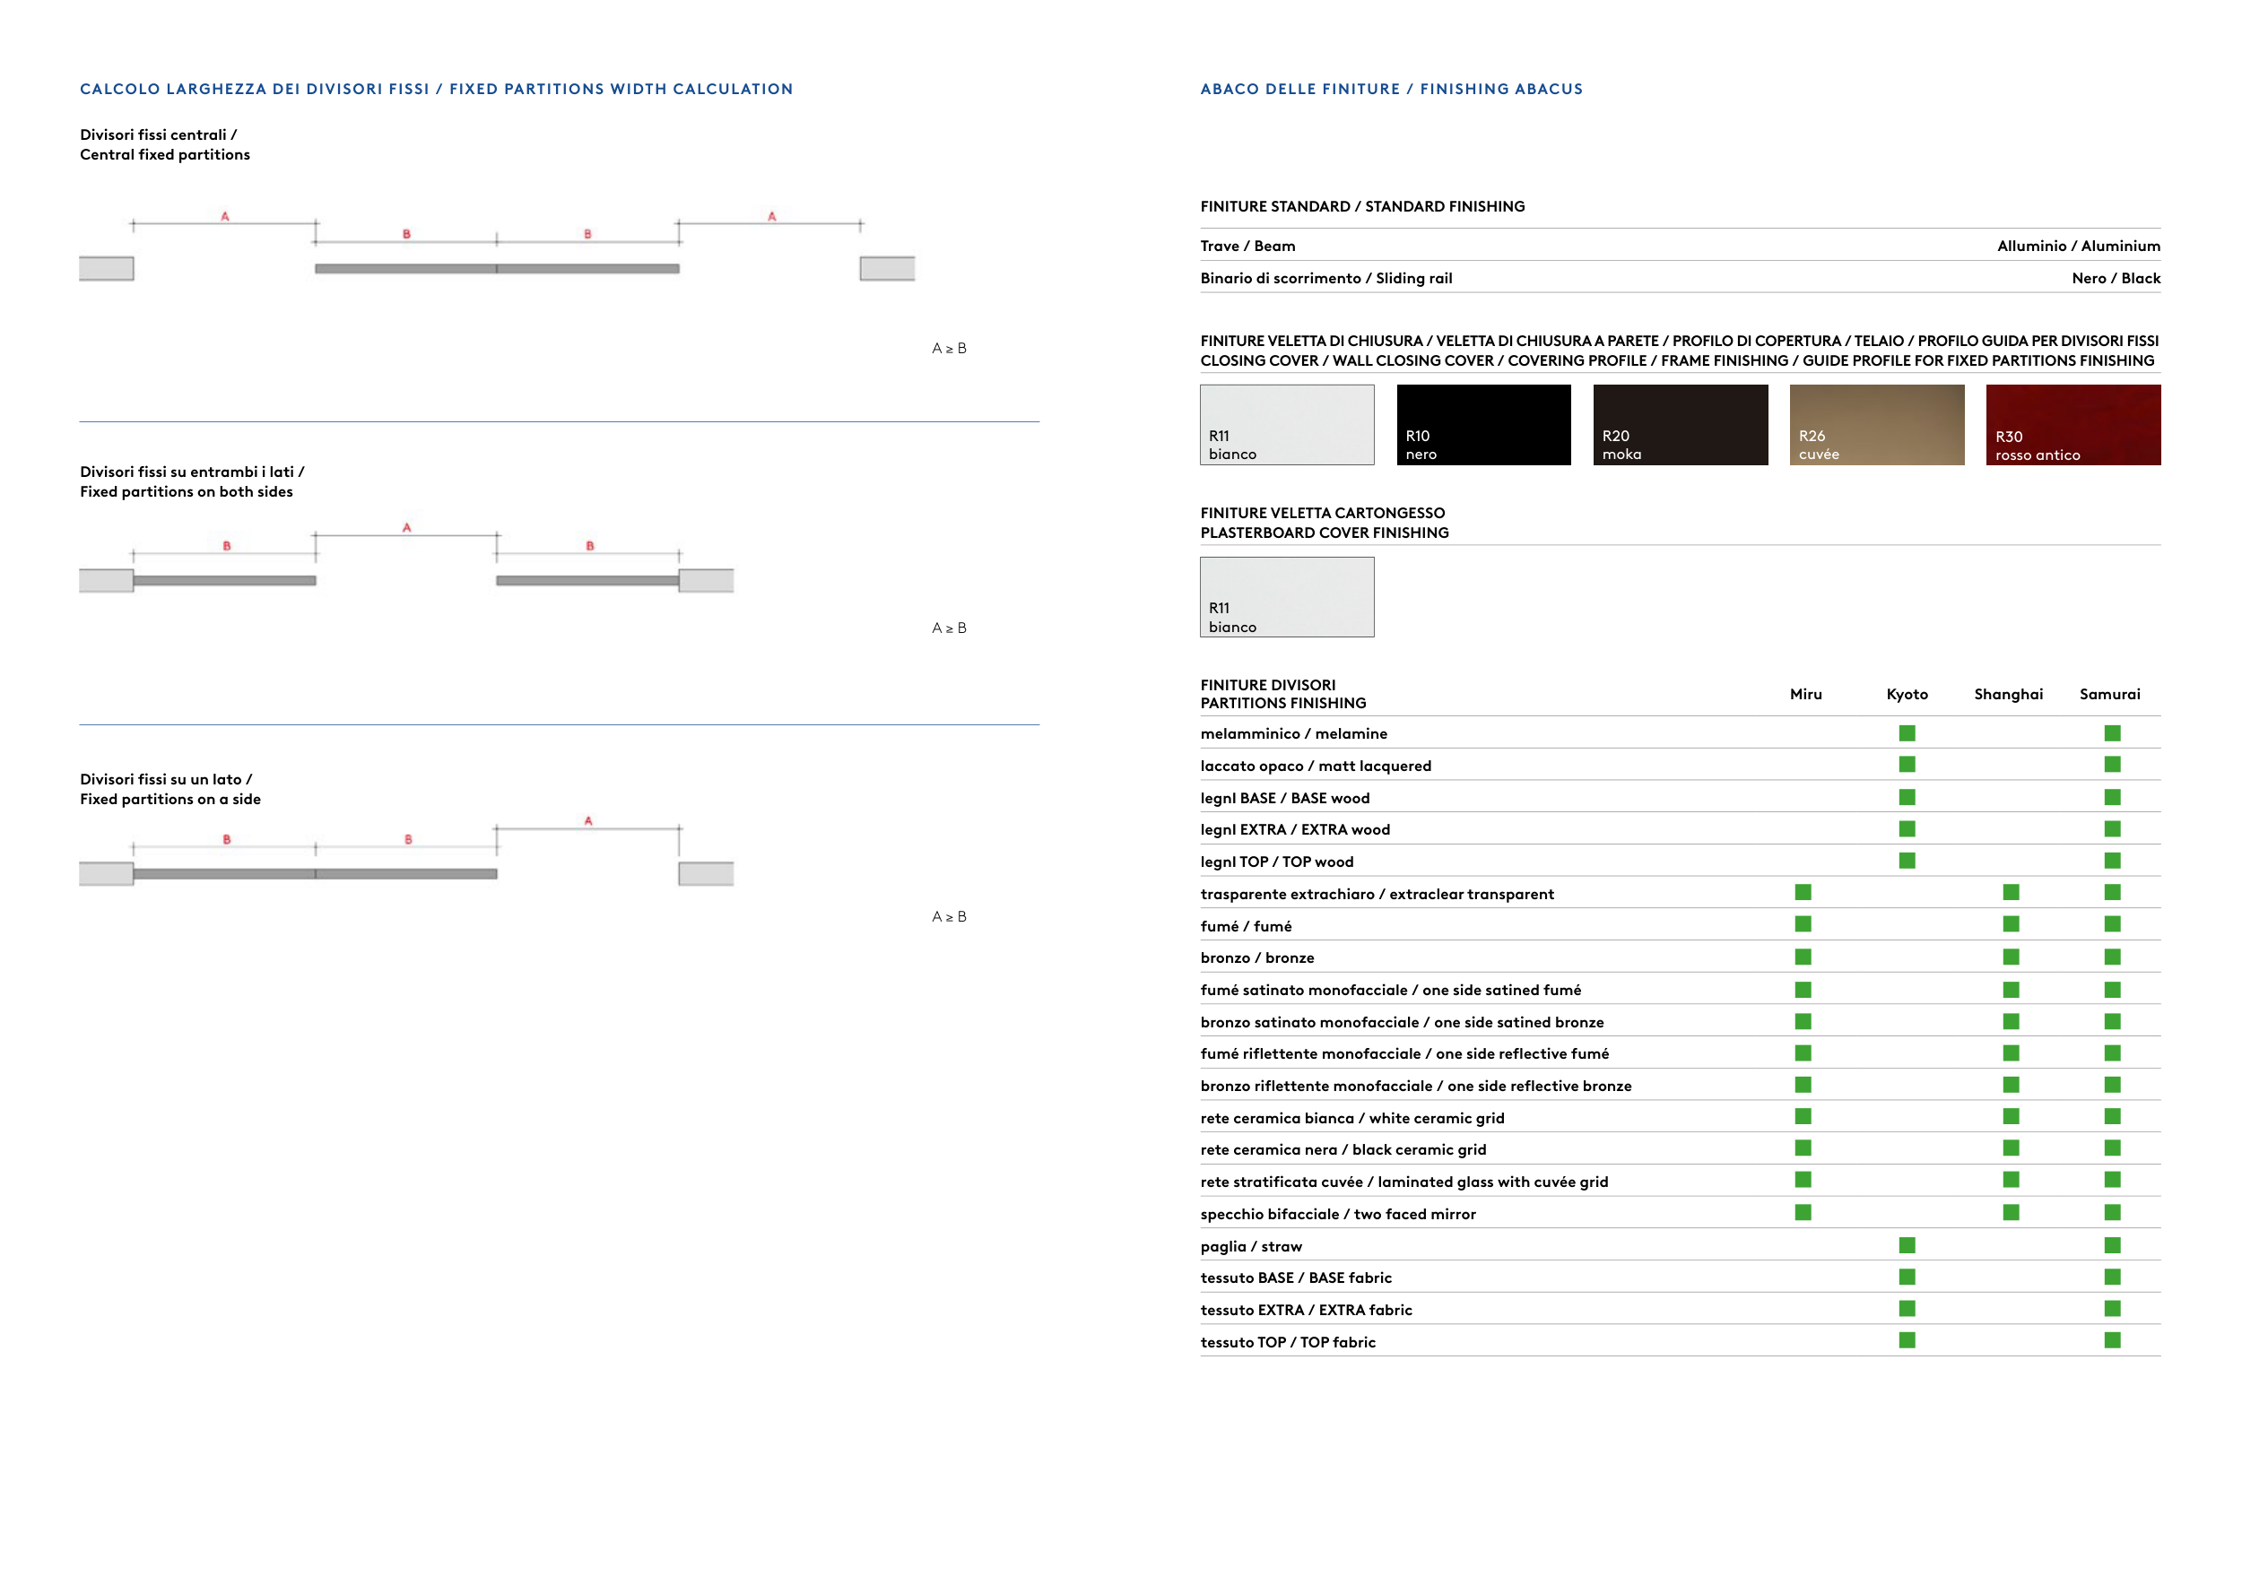Click Shanghai marker in two faced mirror row

[2011, 1212]
